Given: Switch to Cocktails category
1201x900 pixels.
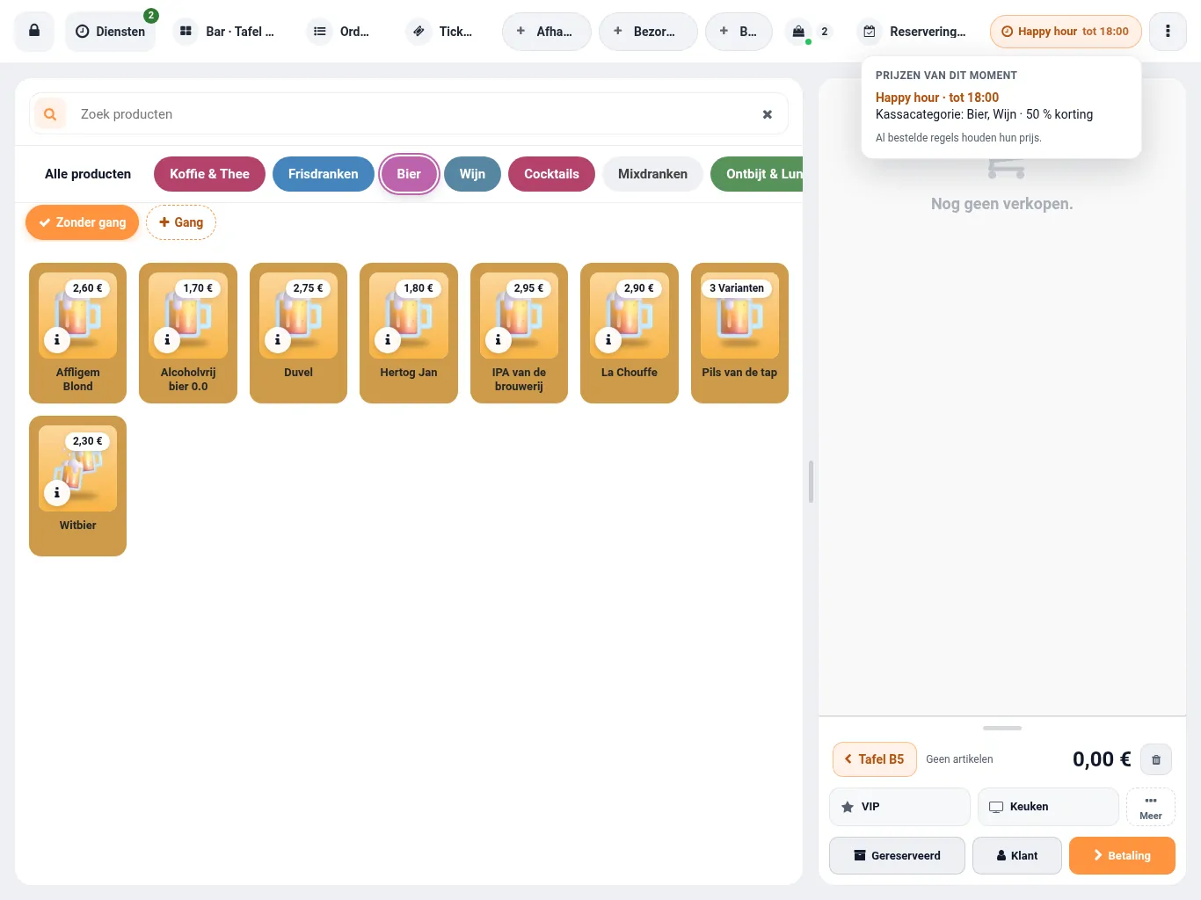Looking at the screenshot, I should click(x=551, y=174).
